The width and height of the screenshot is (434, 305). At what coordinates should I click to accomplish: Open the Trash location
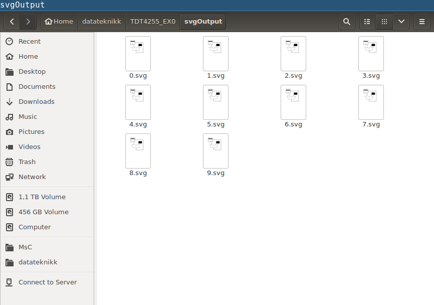(x=27, y=162)
